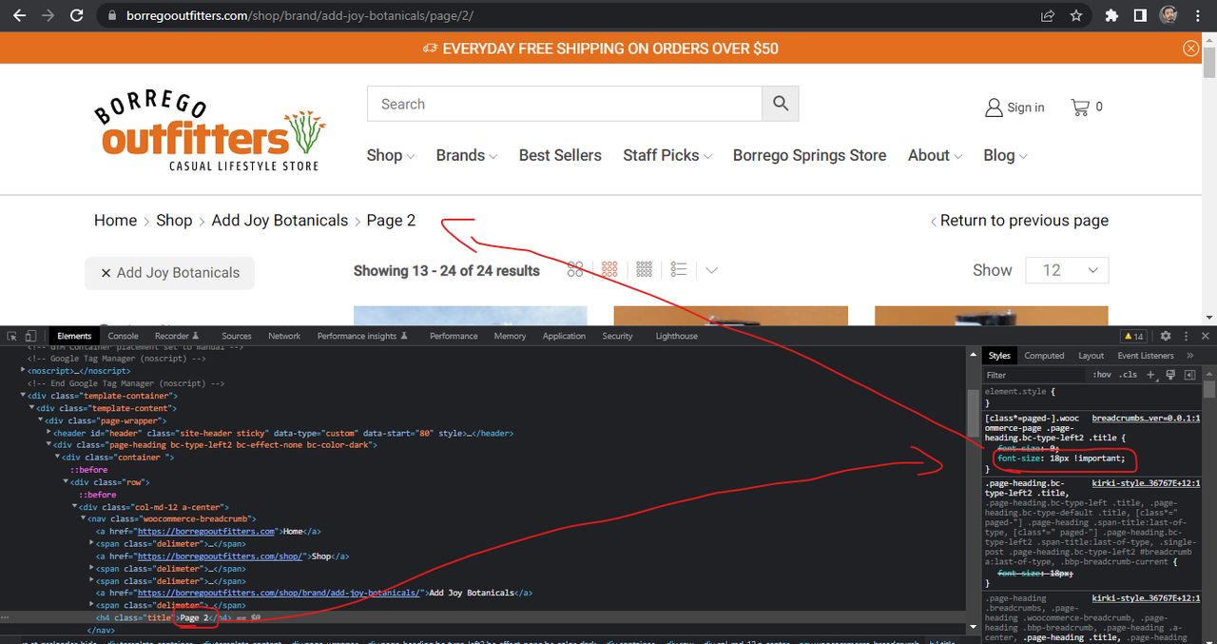
Task: Toggle computed styles sidebar icon
Action: pyautogui.click(x=1189, y=375)
